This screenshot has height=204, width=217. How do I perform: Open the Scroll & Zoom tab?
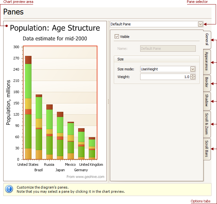[x=207, y=124]
